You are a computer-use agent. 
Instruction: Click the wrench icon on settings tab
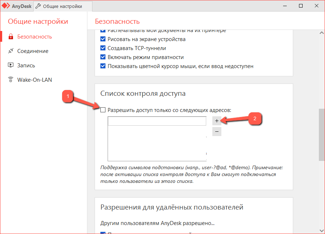click(38, 6)
